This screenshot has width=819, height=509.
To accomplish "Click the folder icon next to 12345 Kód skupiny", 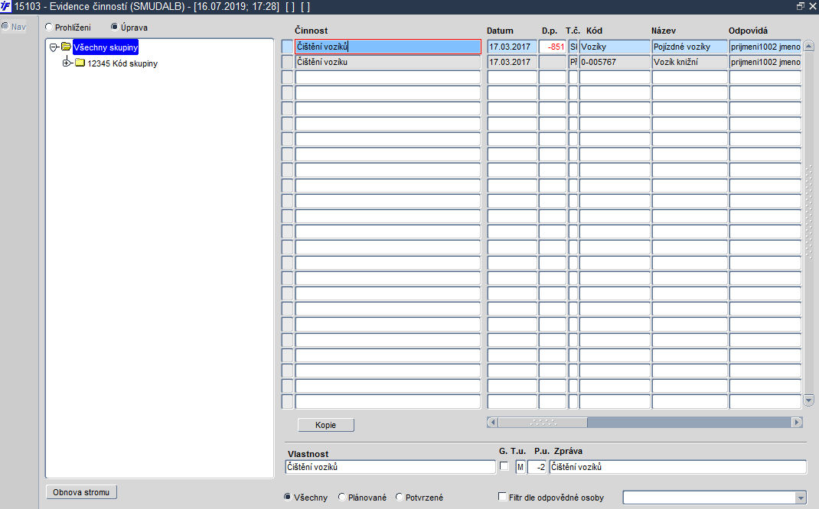I will pos(80,63).
